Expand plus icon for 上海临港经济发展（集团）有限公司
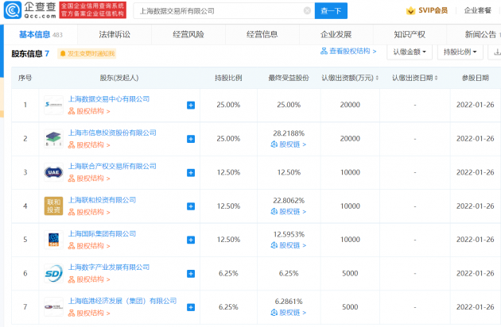The width and height of the screenshot is (501, 327). pos(191,307)
